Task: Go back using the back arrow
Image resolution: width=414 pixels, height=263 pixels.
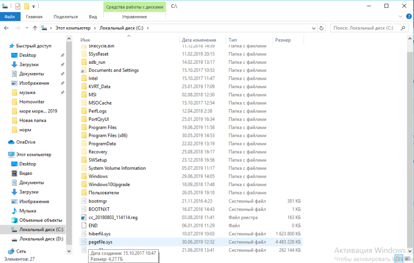Action: click(x=7, y=28)
